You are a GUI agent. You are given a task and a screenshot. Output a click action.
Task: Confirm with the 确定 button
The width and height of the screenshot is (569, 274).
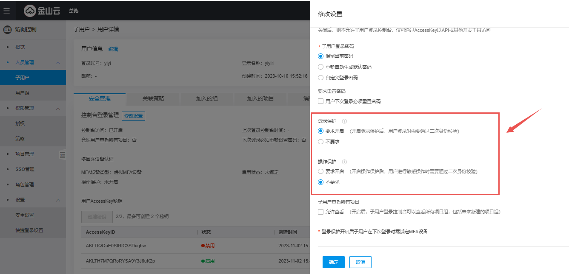click(334, 262)
